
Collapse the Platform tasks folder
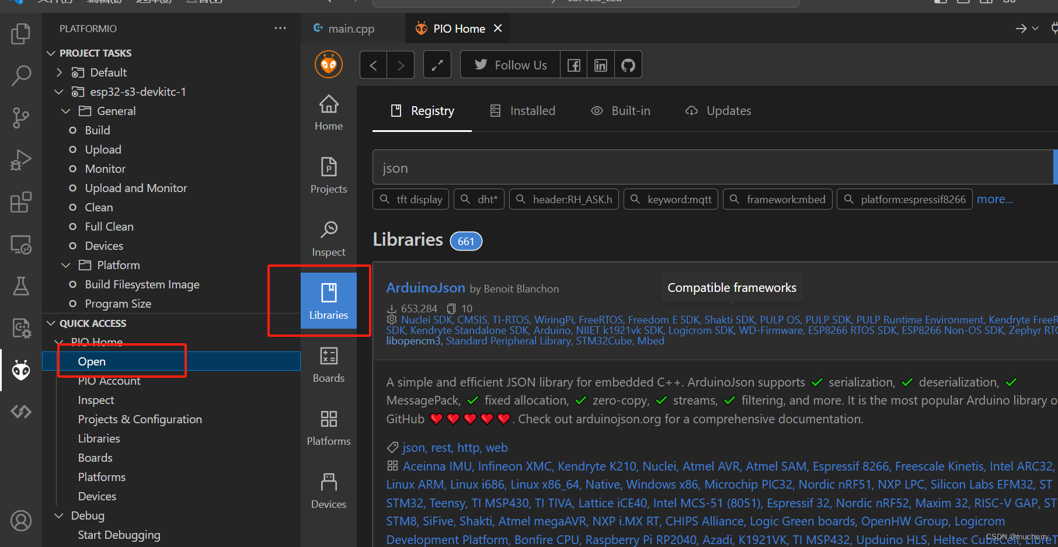click(66, 265)
